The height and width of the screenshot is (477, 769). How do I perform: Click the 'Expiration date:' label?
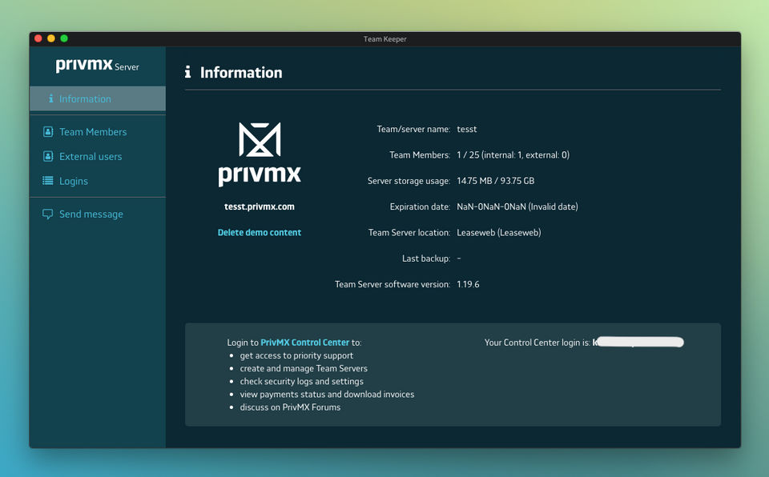(x=420, y=206)
